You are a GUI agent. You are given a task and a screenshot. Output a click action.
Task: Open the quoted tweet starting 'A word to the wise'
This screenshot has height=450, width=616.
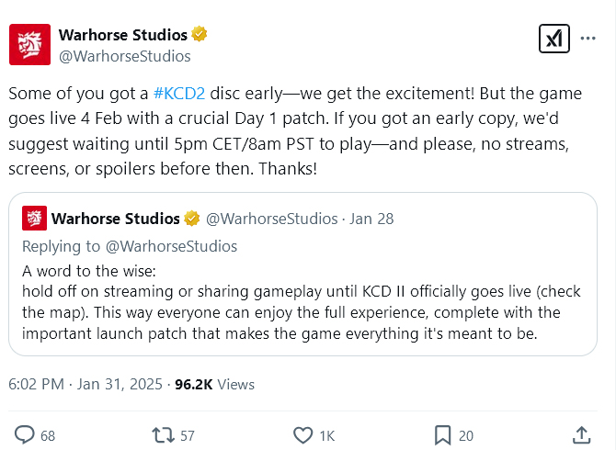click(x=302, y=275)
